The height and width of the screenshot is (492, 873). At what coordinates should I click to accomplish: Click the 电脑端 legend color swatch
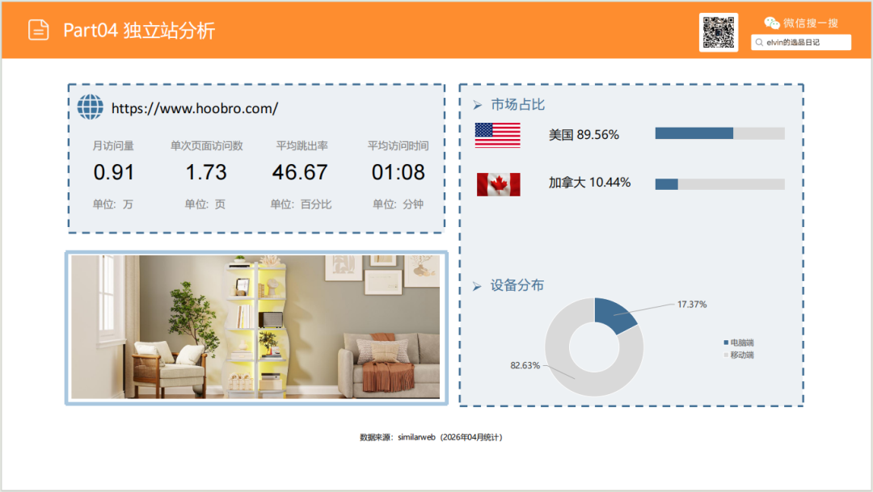(x=726, y=343)
